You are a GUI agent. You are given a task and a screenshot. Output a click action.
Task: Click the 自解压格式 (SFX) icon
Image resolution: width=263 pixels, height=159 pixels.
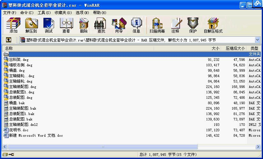pyautogui.click(x=213, y=25)
